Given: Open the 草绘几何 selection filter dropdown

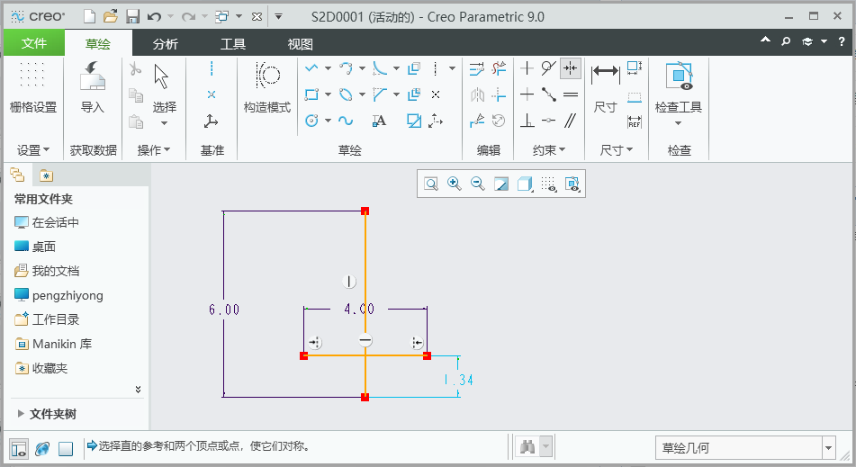Looking at the screenshot, I should click(x=828, y=447).
